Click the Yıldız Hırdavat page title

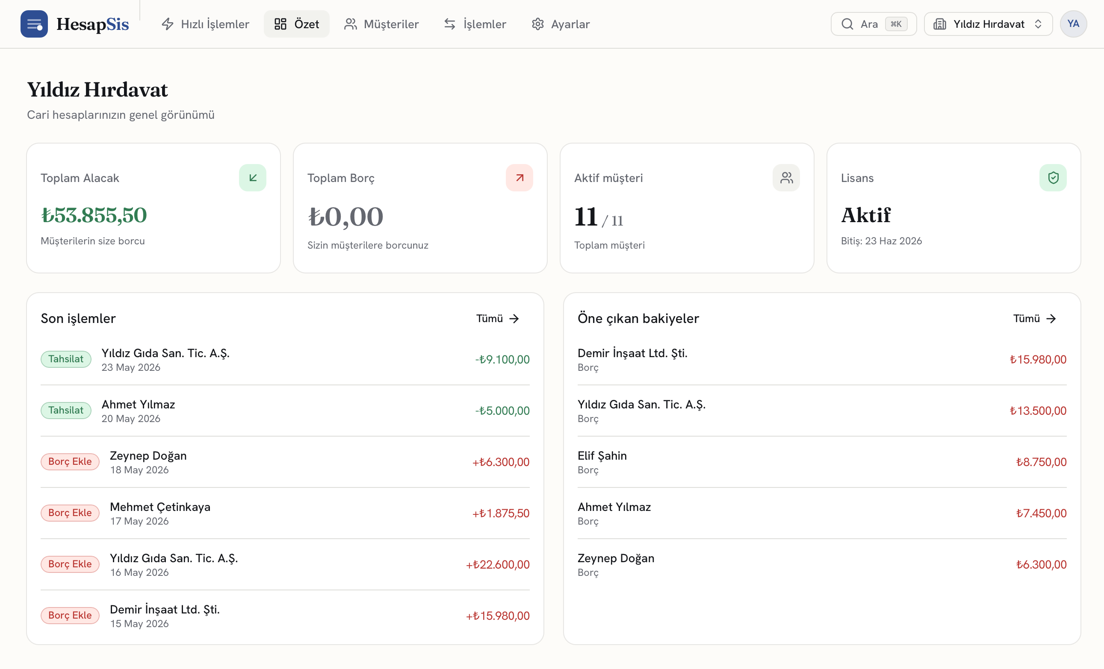97,90
